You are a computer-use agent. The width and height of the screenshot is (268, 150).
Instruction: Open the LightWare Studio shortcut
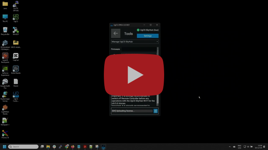[x=5, y=110]
